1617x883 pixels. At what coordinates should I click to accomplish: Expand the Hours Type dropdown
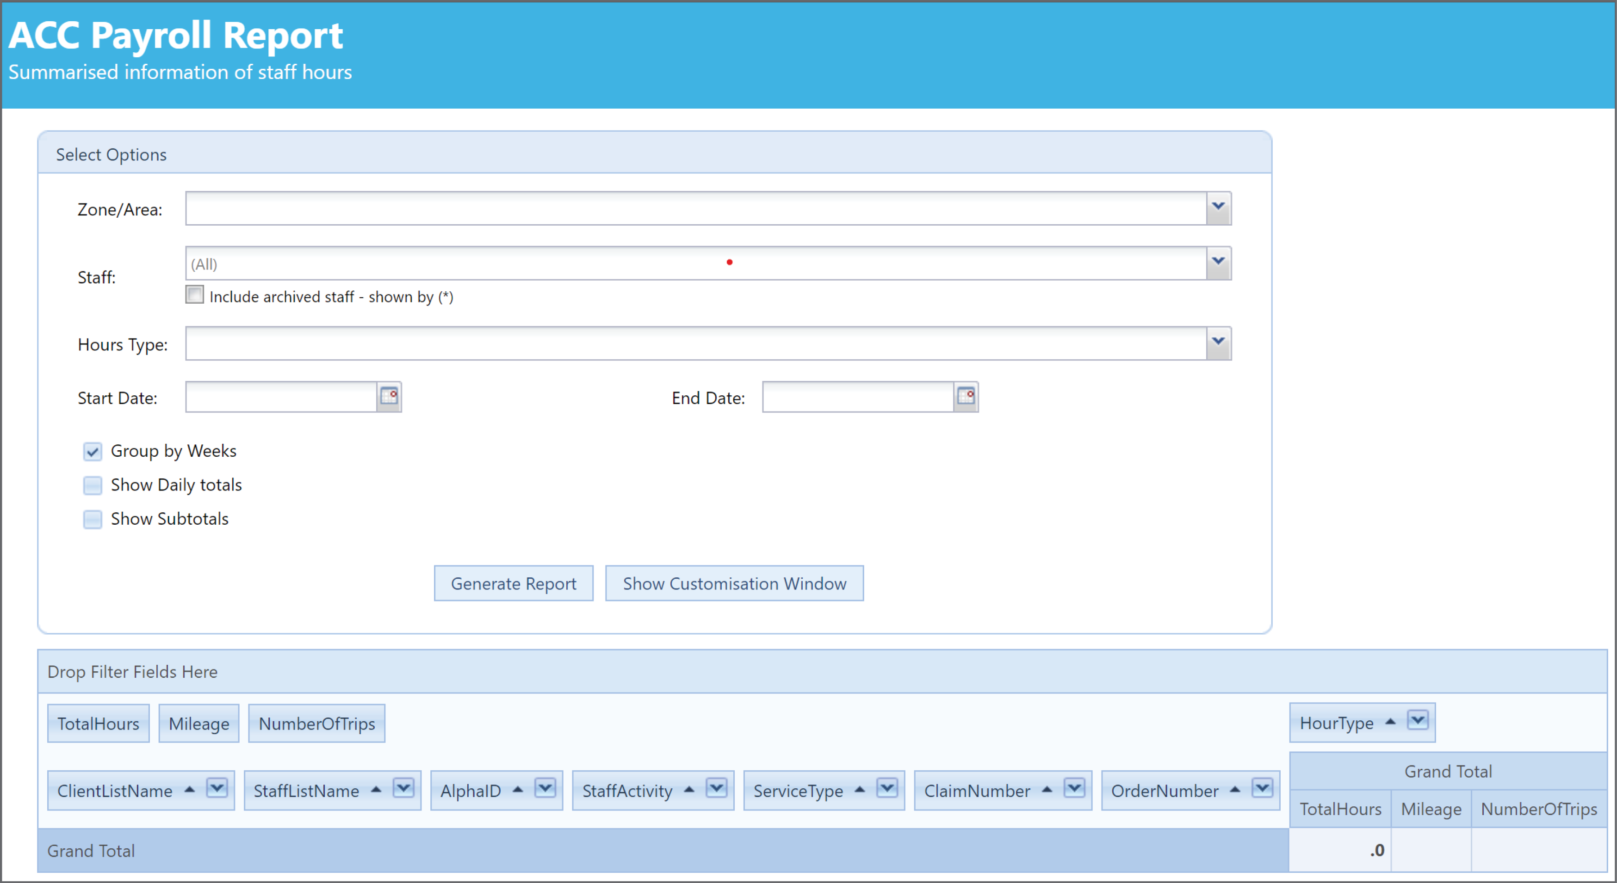(x=1217, y=343)
